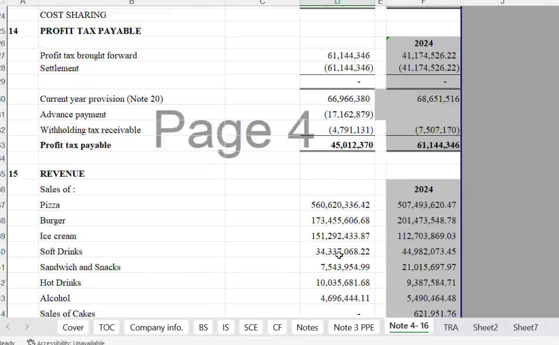
Task: Click the Soft Drinks label cell
Action: (61, 252)
